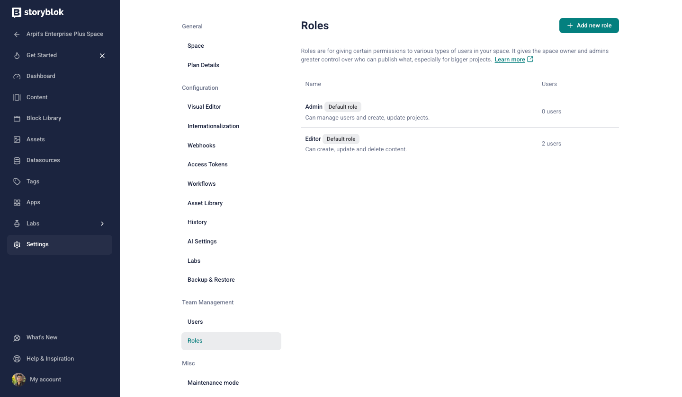Click the My account avatar

(x=18, y=380)
